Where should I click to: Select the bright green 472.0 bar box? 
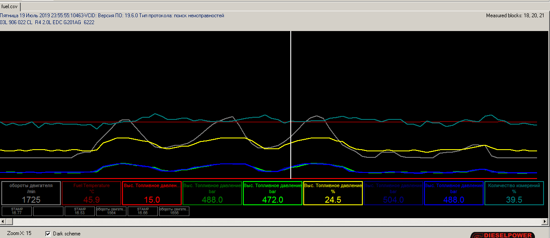pos(273,193)
